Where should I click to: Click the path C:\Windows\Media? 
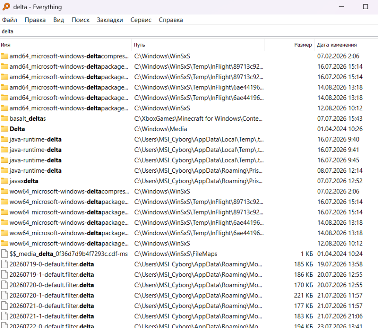coord(160,129)
